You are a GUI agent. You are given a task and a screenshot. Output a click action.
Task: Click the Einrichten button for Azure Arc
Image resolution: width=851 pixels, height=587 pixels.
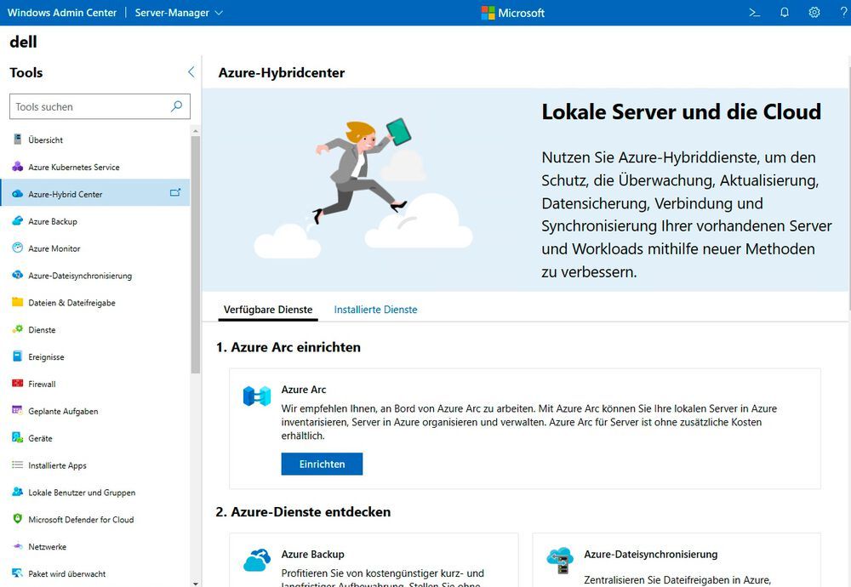tap(322, 464)
